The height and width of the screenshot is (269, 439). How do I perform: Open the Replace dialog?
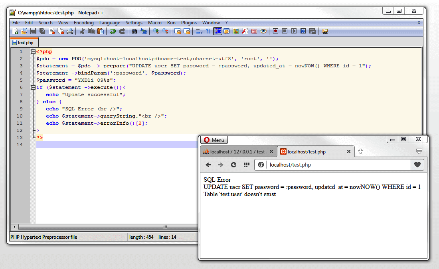(144, 31)
